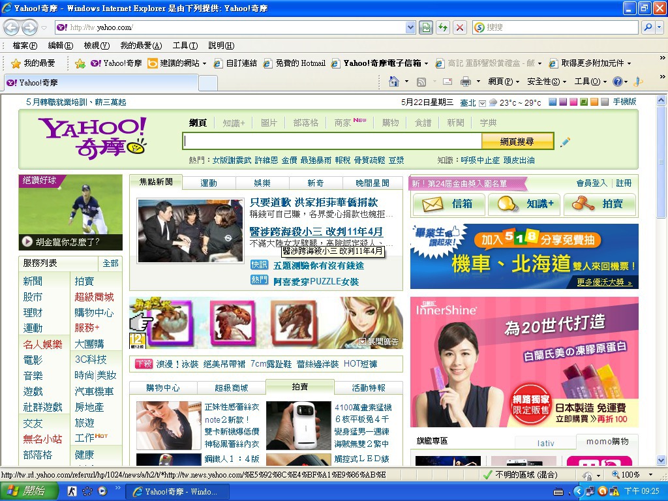Open the search provider dropdown arrow
Viewport: 668px width, 501px height.
pyautogui.click(x=660, y=27)
